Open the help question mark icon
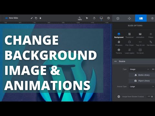This screenshot has height=116, width=155. tap(108, 18)
